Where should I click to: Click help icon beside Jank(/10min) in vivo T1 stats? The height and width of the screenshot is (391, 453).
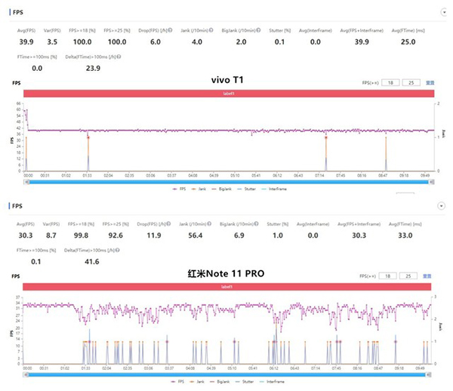click(x=210, y=31)
